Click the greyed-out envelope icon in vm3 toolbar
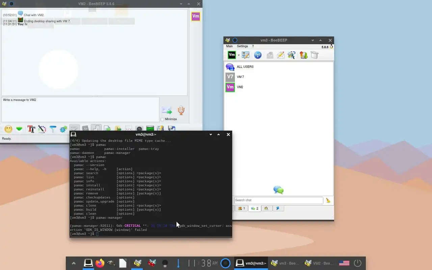This screenshot has width=432, height=270. pos(270,55)
